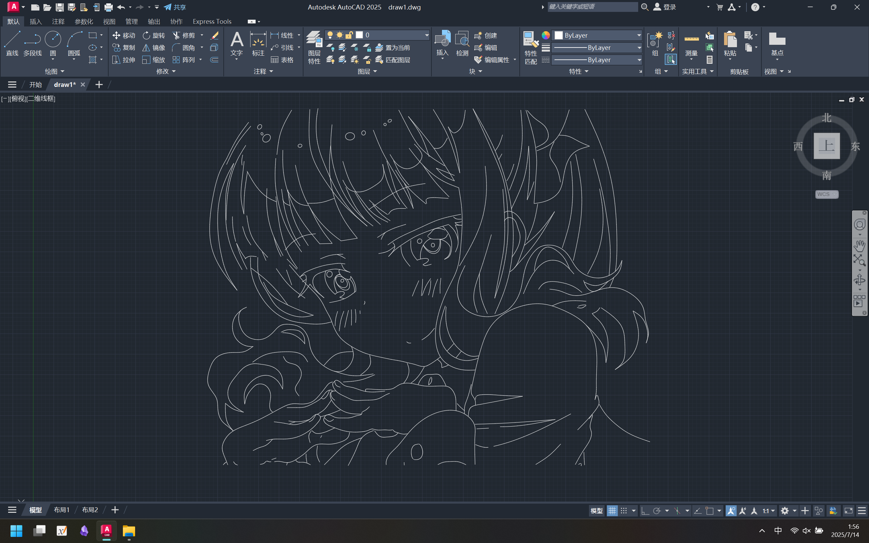The image size is (869, 543).
Task: Click the 创建 block button
Action: pyautogui.click(x=485, y=35)
